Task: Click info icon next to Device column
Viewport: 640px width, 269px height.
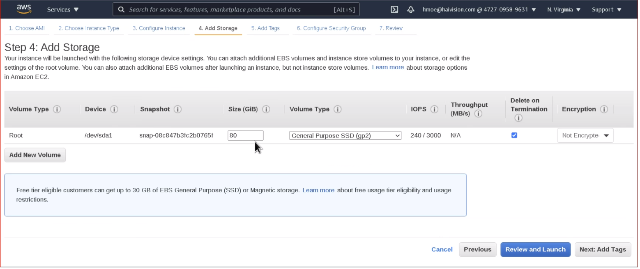Action: [114, 109]
